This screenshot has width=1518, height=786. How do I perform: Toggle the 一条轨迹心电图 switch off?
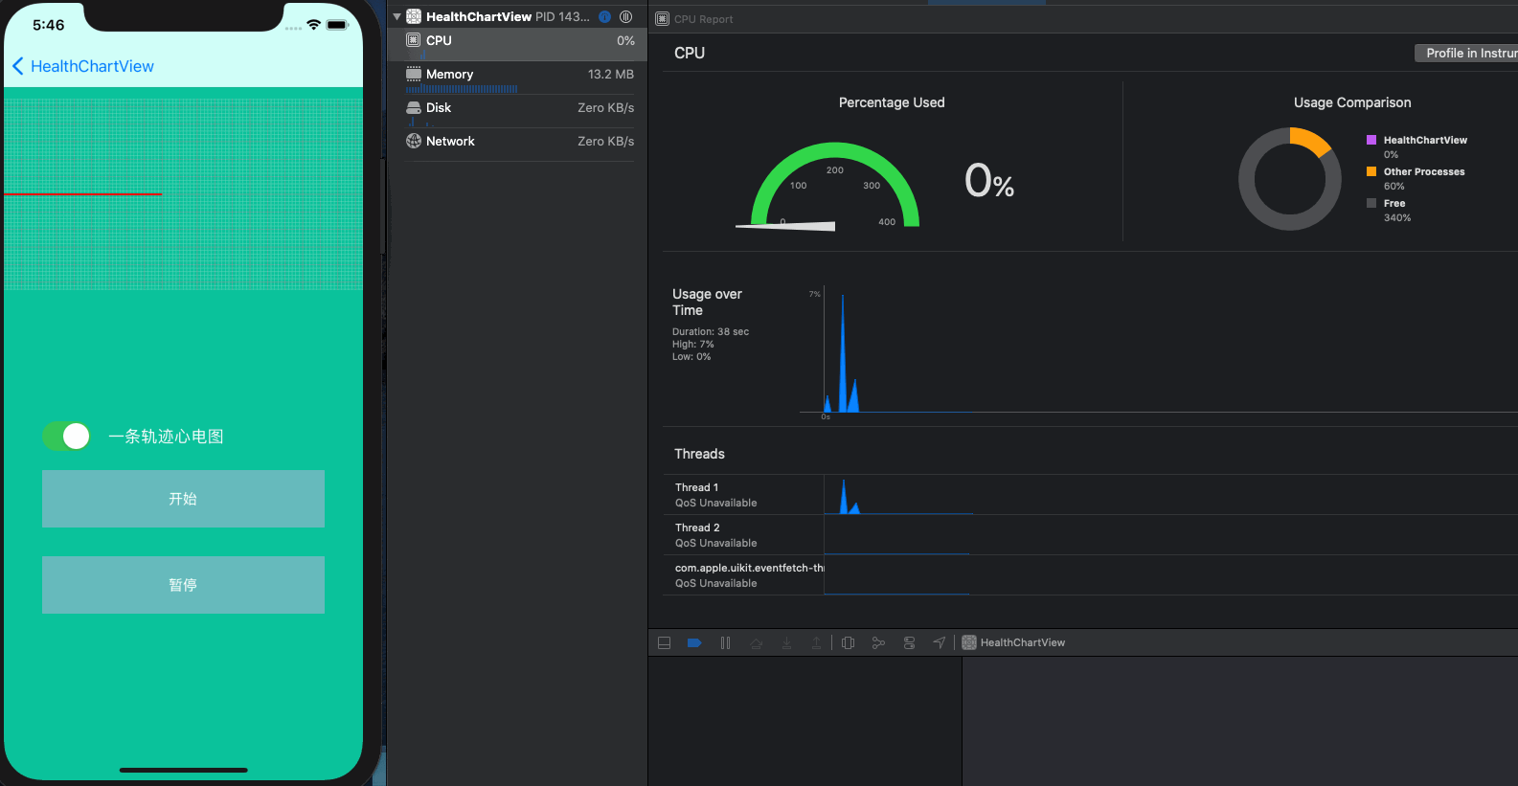click(66, 437)
